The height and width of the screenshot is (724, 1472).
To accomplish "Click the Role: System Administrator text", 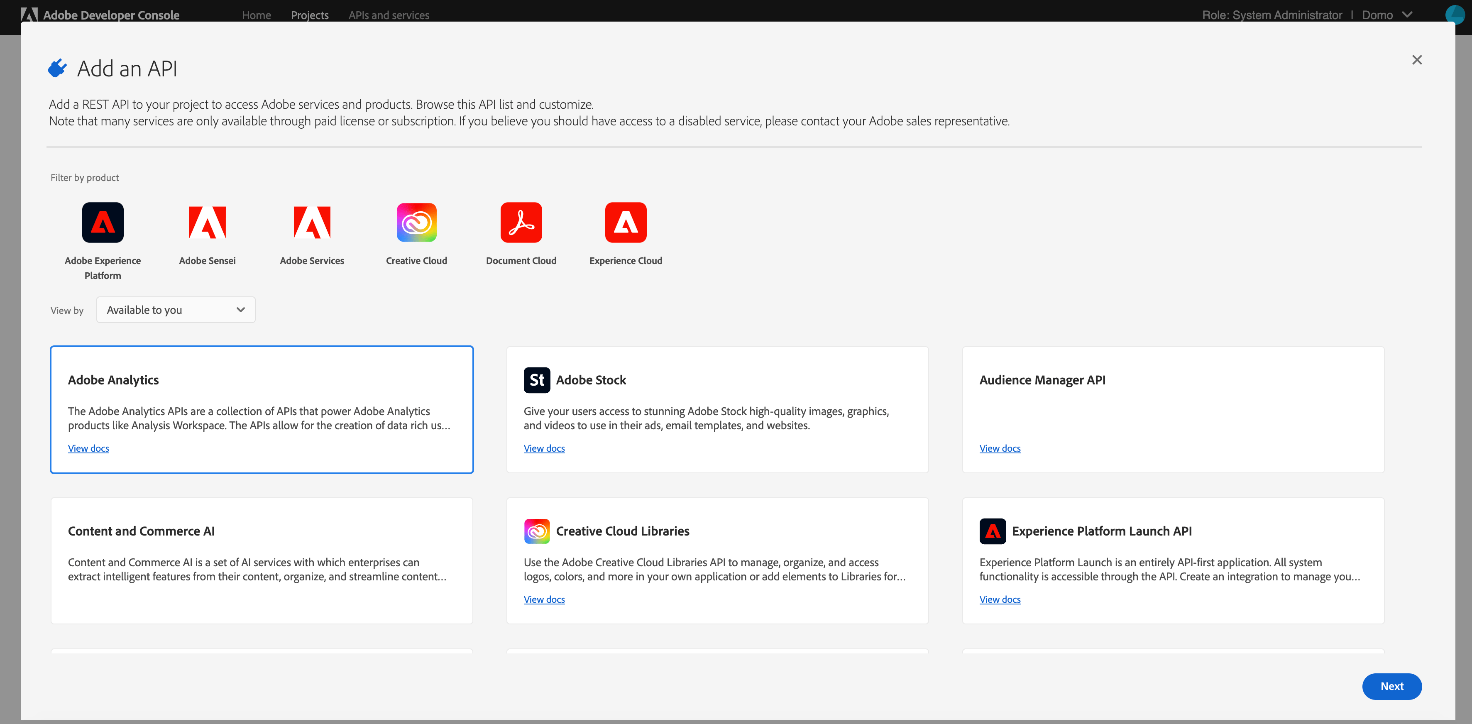I will click(1272, 15).
